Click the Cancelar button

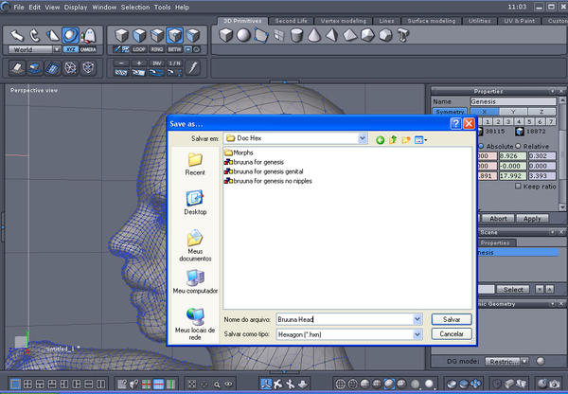(x=452, y=333)
